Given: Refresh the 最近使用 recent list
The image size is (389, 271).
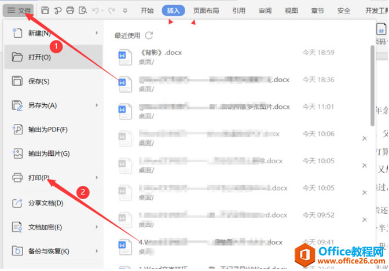Looking at the screenshot, I should click(x=149, y=35).
